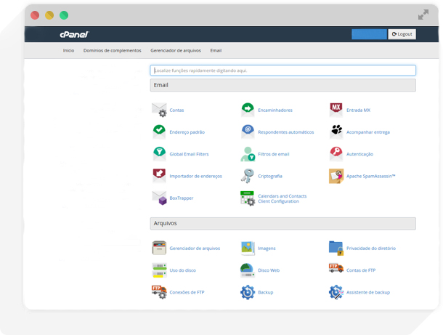Open the Contas email accounts icon

point(159,110)
